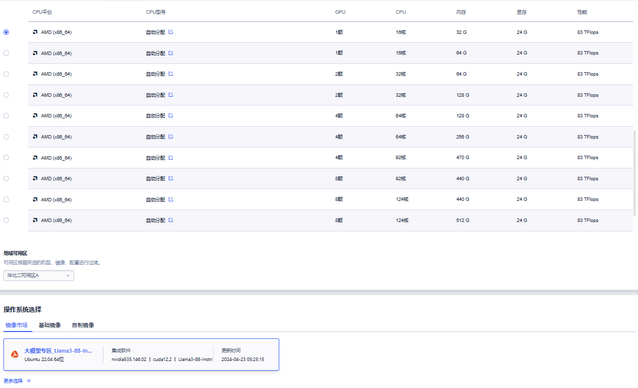Click the edit icon beside 自动分配 in the 32 G memory row
Image resolution: width=638 pixels, height=388 pixels.
[x=171, y=32]
